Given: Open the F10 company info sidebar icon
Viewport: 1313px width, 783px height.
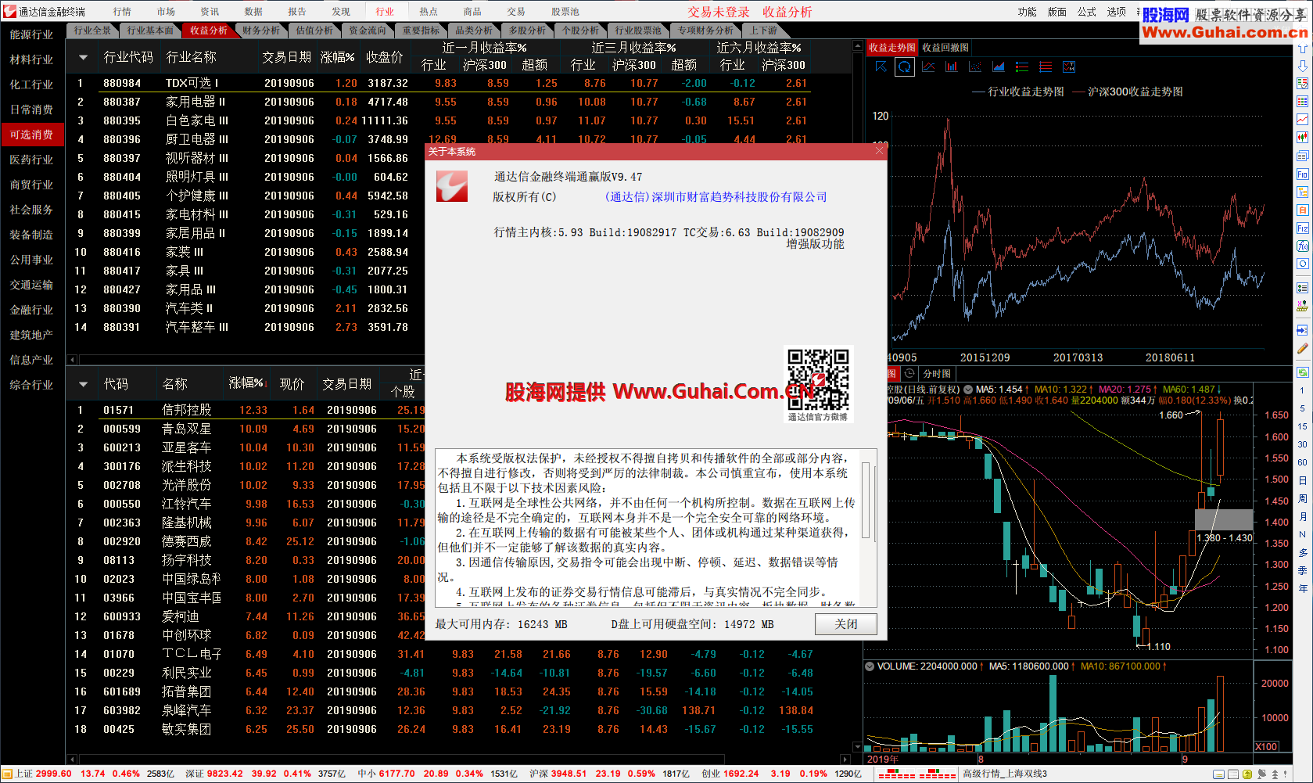Looking at the screenshot, I should pos(1302,174).
